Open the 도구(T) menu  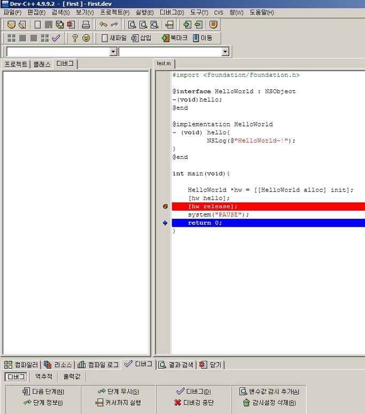199,12
